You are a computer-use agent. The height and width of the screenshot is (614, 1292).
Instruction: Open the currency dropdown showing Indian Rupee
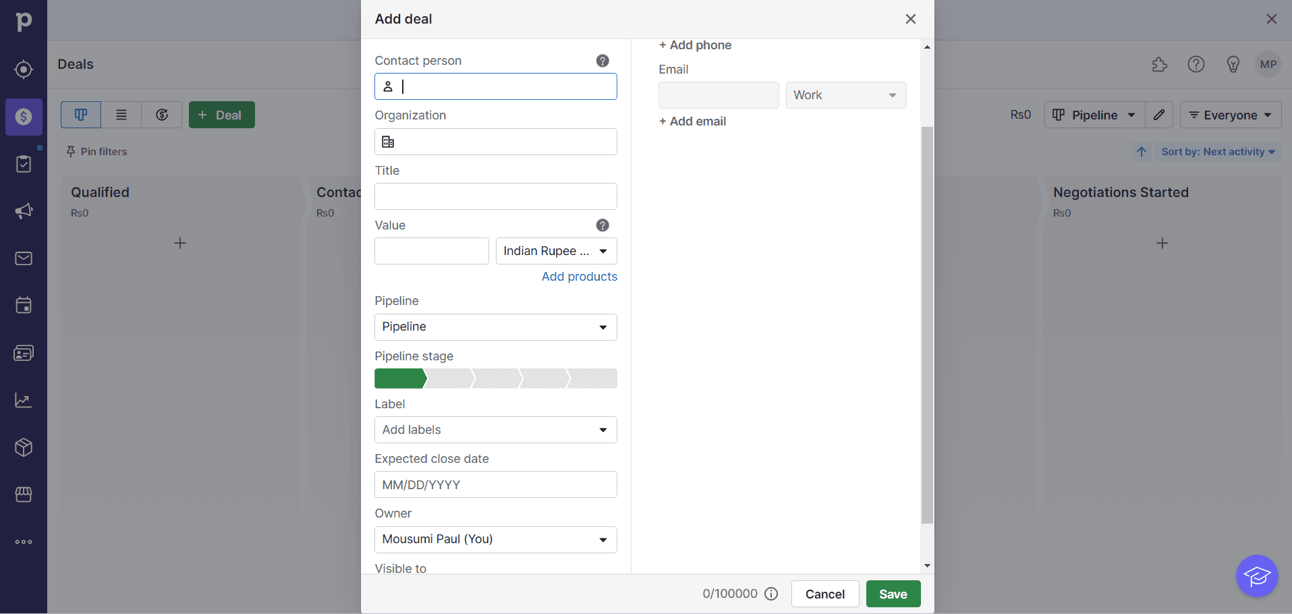pyautogui.click(x=555, y=250)
